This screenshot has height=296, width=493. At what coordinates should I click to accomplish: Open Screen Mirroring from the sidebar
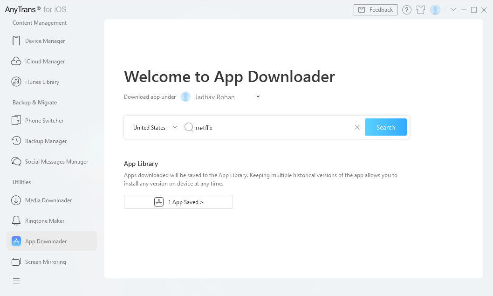pyautogui.click(x=45, y=262)
